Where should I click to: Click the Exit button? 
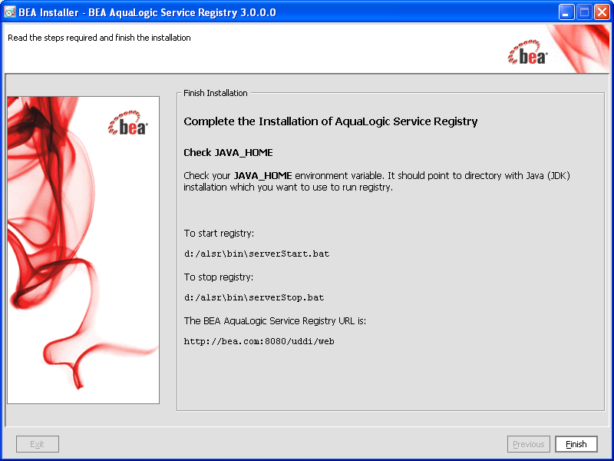pyautogui.click(x=38, y=444)
